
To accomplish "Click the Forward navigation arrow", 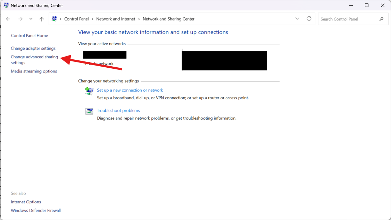I will [x=20, y=19].
